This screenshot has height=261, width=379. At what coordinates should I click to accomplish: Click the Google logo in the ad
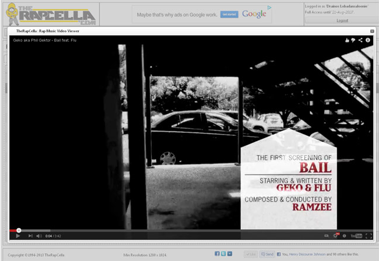(x=254, y=14)
